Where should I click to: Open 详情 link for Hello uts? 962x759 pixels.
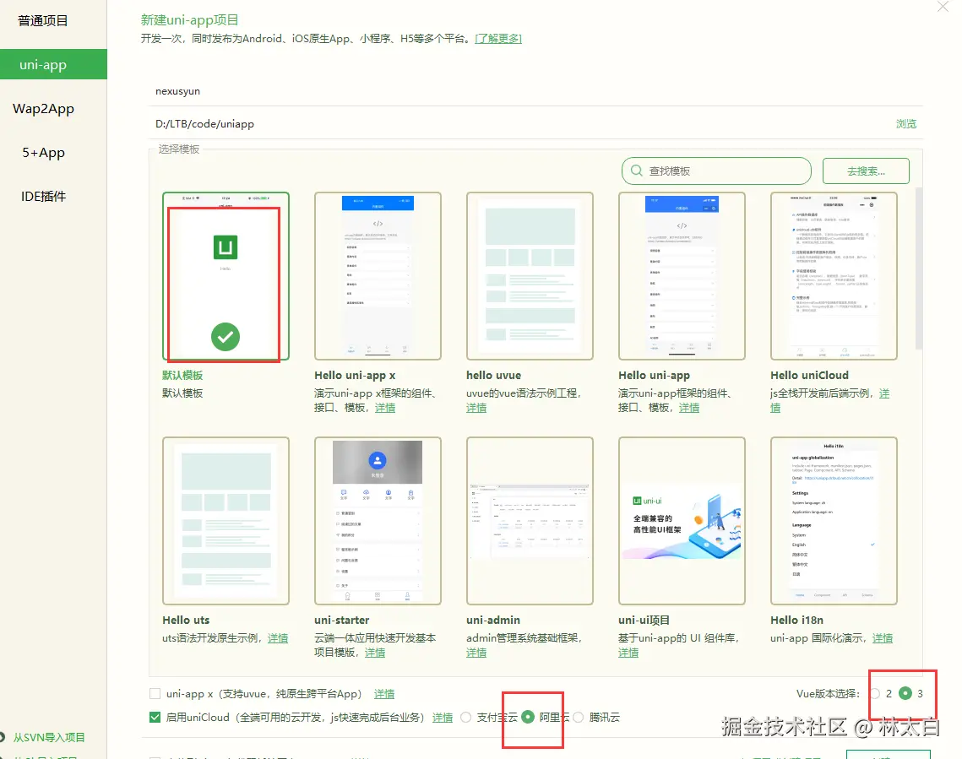(278, 638)
